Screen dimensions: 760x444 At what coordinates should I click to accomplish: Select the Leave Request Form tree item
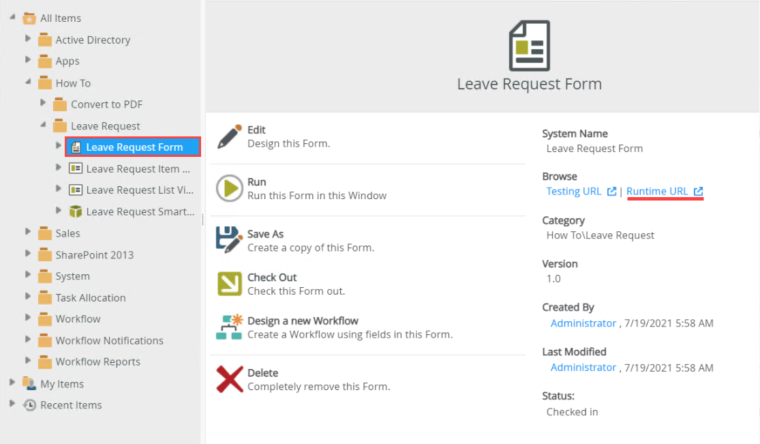(x=134, y=147)
